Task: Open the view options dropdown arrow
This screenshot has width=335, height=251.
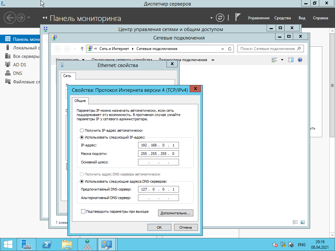Action: tap(282, 60)
